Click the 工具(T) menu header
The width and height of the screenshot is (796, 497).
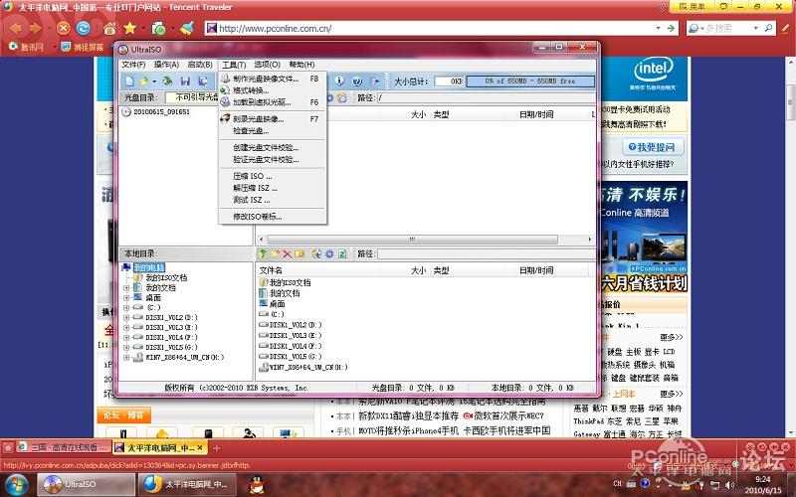click(x=234, y=65)
